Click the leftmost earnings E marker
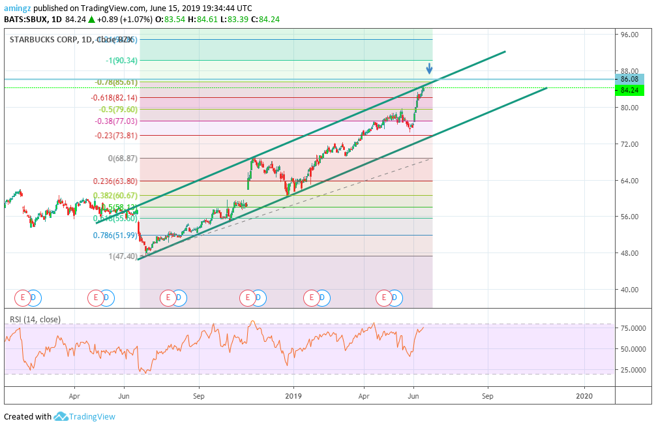The width and height of the screenshot is (656, 428). tap(23, 298)
